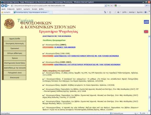
Task: Expand the Home button dropdown arrow
Action: [107, 12]
